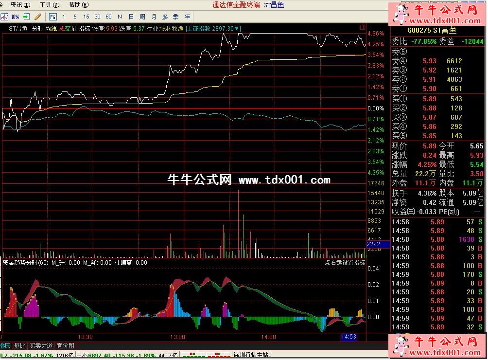Open the 帮助(H) menu

[79, 5]
